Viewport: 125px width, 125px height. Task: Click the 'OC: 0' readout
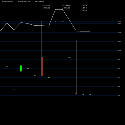pyautogui.click(x=84, y=5)
